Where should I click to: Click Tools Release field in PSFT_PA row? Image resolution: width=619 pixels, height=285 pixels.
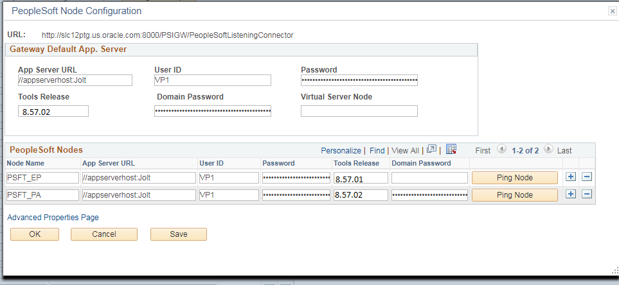361,195
